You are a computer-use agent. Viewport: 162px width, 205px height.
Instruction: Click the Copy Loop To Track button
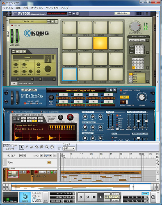tap(51, 121)
